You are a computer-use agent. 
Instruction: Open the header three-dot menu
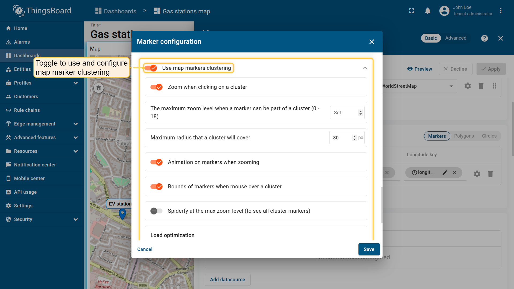pos(500,11)
